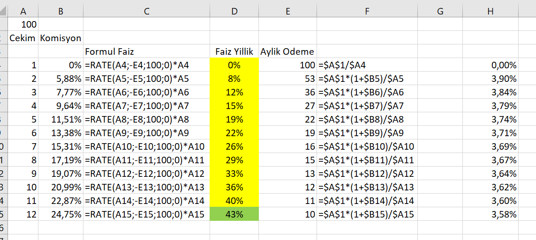Select the 19,07% commission cell
The height and width of the screenshot is (240, 536).
point(61,174)
